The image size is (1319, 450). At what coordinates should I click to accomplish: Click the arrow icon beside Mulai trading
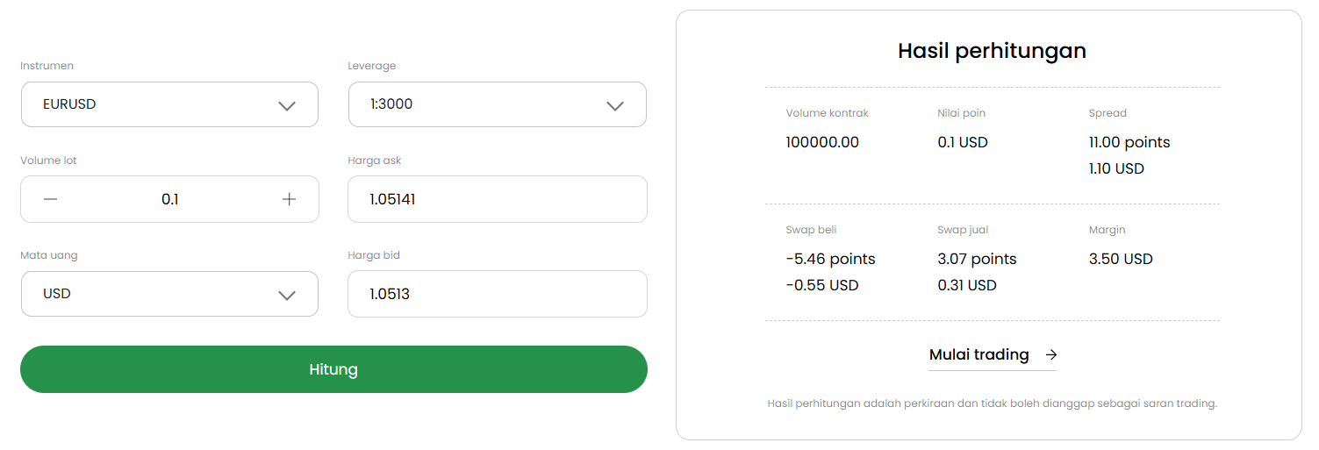coord(1051,354)
